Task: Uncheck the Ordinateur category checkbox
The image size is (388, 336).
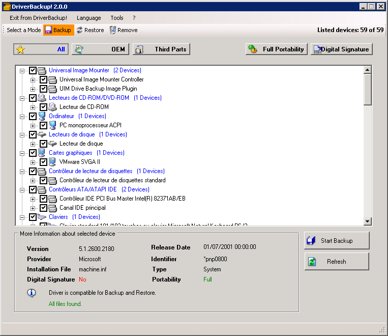Action: pyautogui.click(x=33, y=116)
